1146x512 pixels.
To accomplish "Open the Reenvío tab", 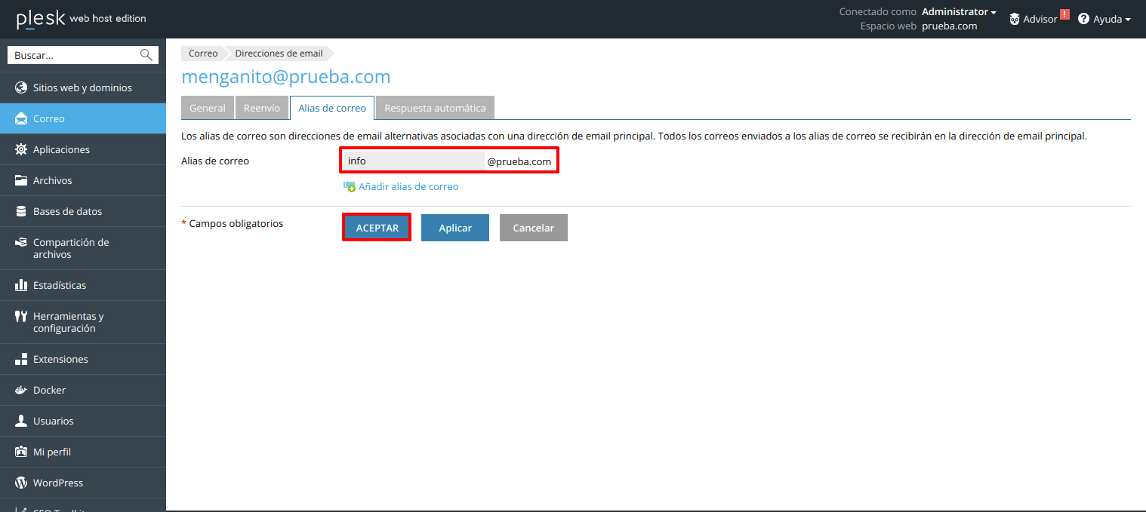I will 262,108.
